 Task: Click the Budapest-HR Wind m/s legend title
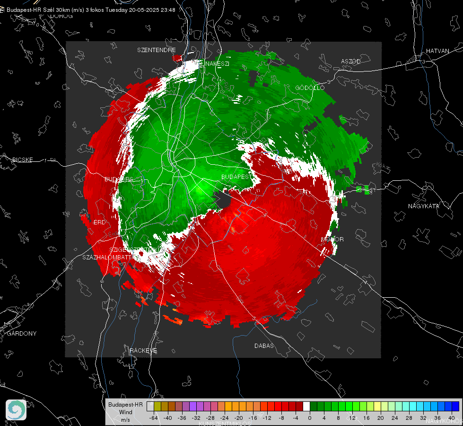pos(125,412)
